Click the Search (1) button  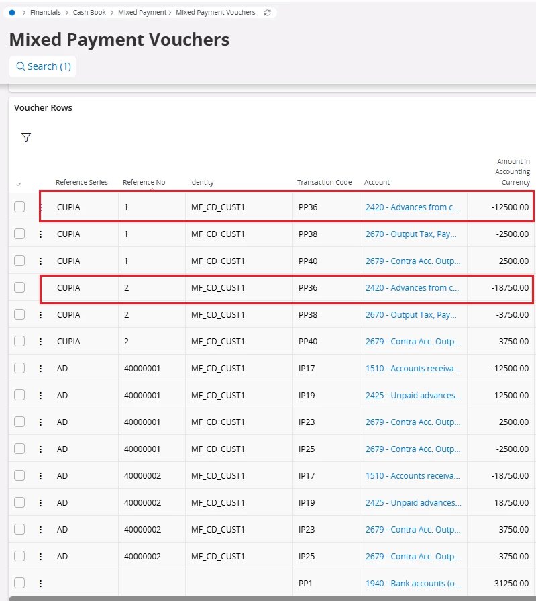pos(42,66)
